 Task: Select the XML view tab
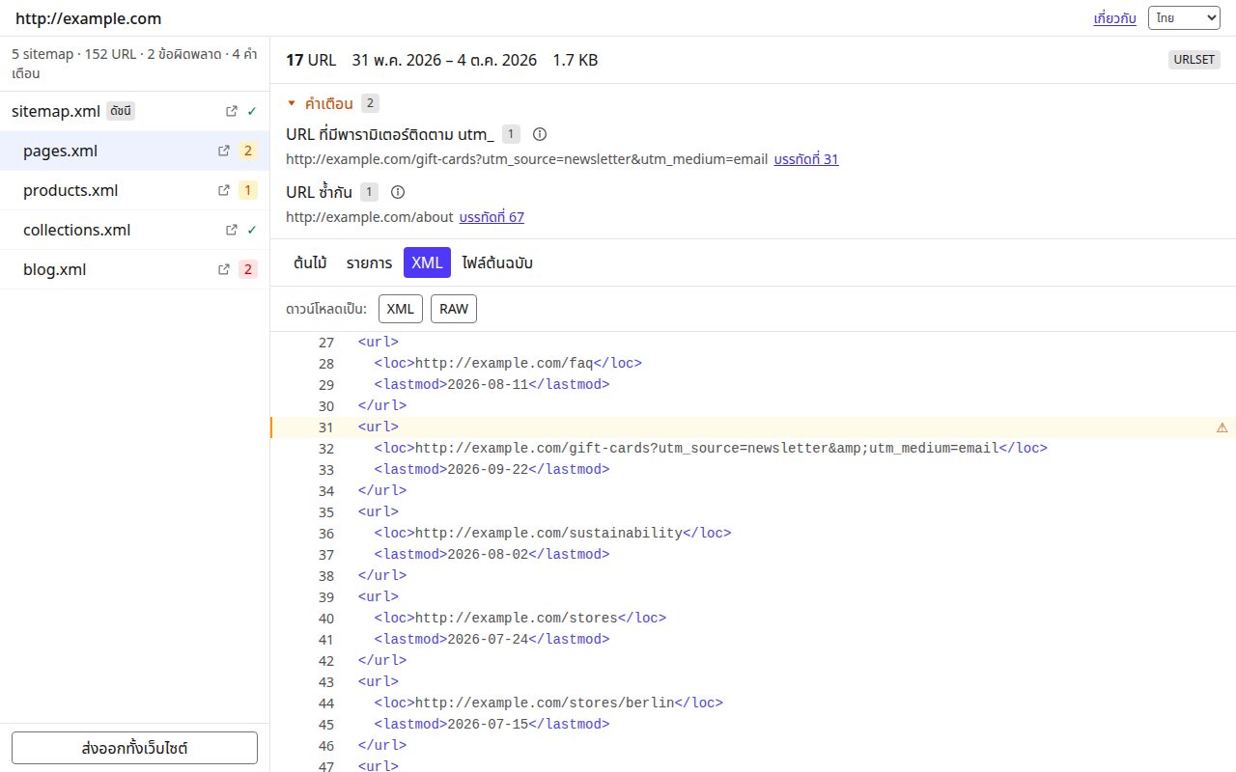[x=427, y=262]
